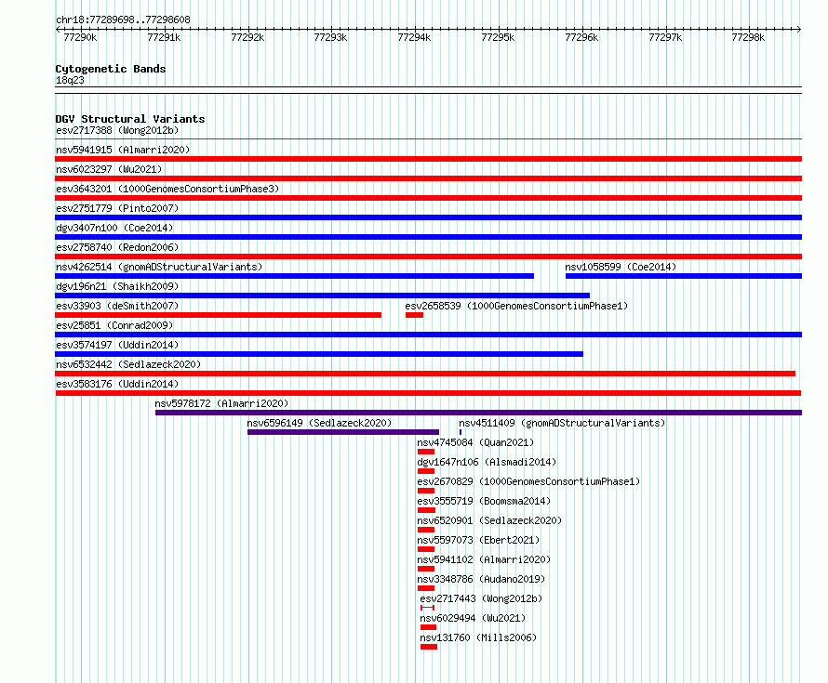Screen dimensions: 828x683
Task: Select nsv6532442 (Sedlazeck2020) label
Action: point(128,364)
